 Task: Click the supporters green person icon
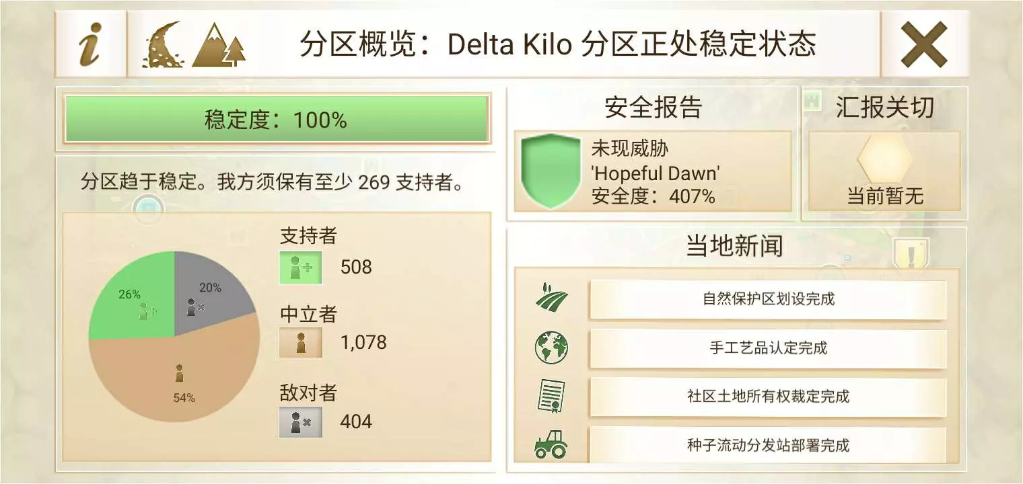click(x=301, y=268)
